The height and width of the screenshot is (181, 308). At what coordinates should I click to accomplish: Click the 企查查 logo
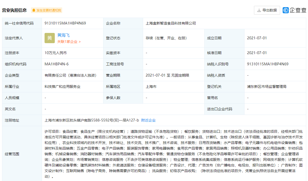(x=294, y=10)
